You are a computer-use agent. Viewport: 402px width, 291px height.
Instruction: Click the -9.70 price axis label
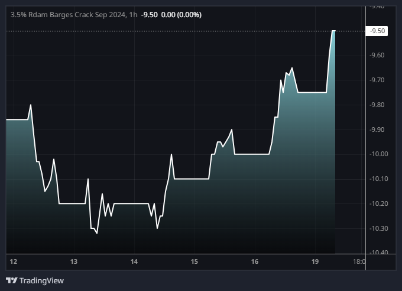point(378,80)
